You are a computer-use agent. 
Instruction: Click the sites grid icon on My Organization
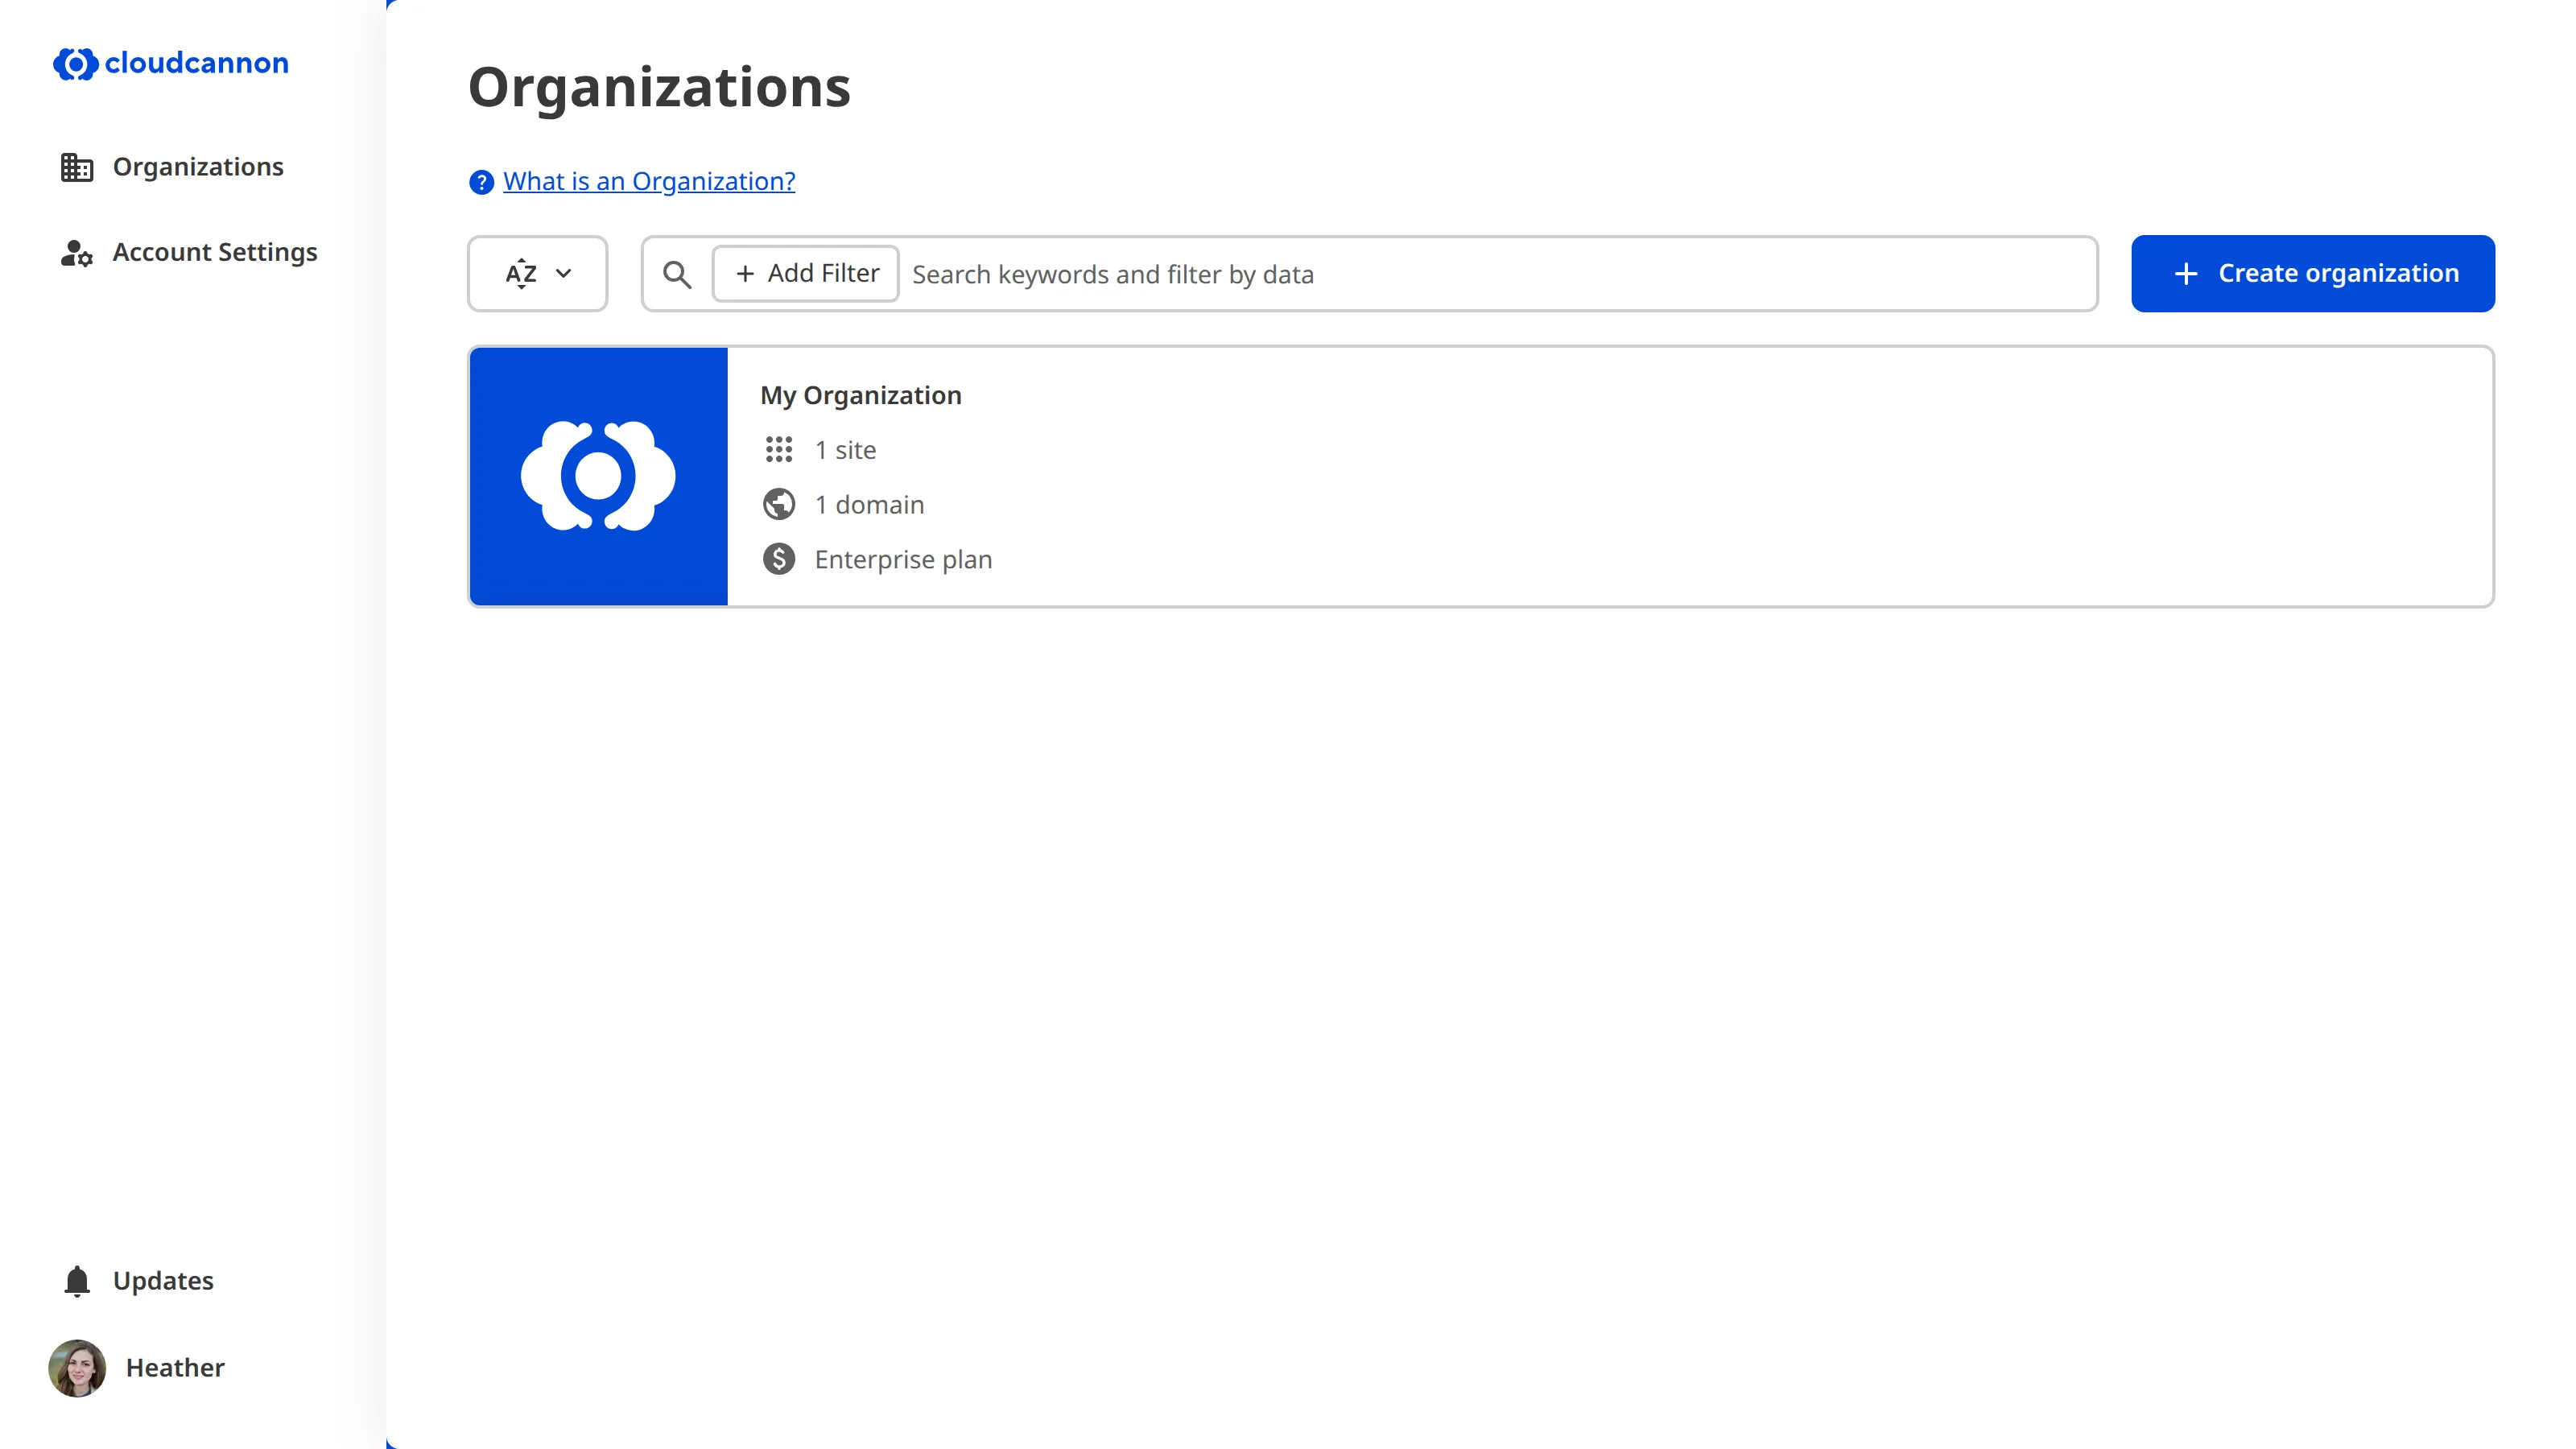pos(780,449)
